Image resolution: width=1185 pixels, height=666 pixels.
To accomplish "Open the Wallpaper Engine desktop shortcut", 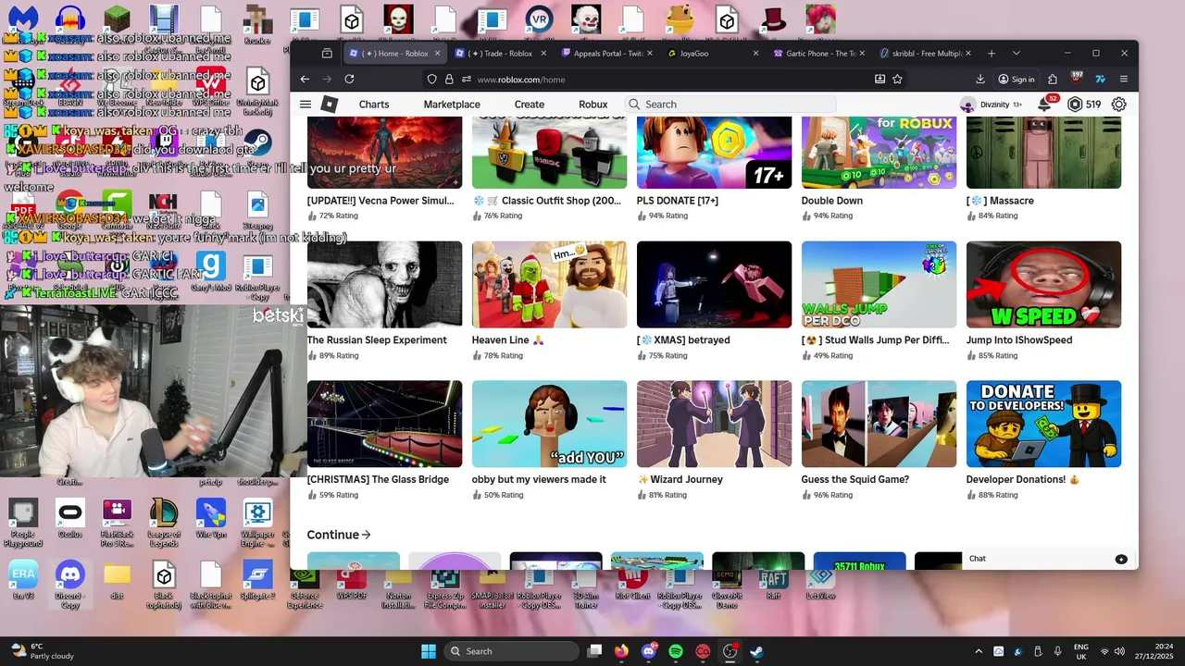I will [257, 523].
